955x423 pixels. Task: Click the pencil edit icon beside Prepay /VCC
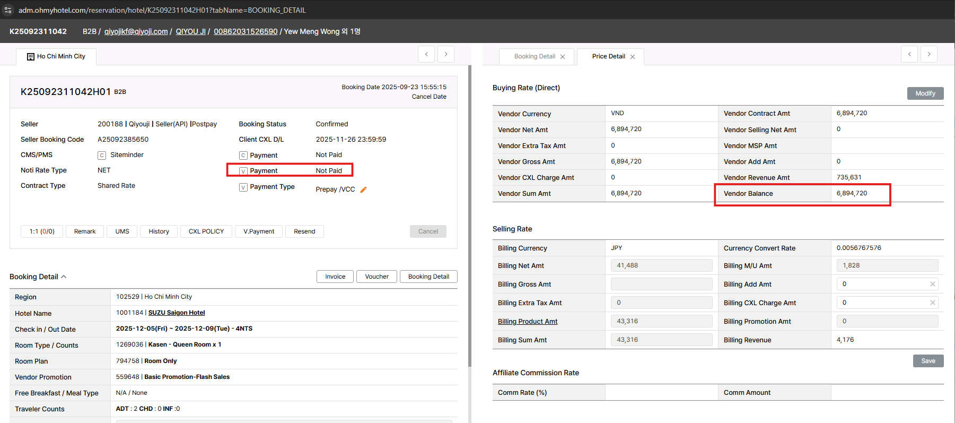[x=363, y=189]
